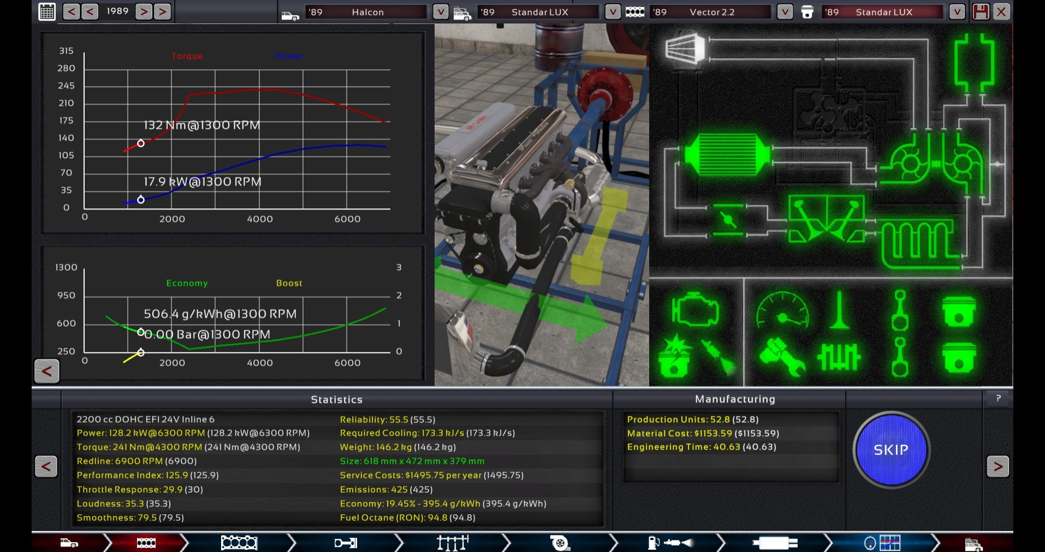Open the calendar icon in top bar

(47, 11)
